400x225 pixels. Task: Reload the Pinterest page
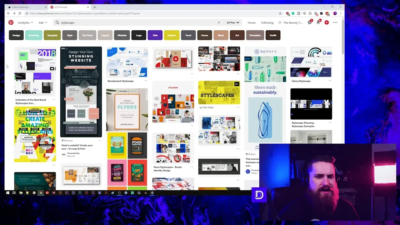20,13
